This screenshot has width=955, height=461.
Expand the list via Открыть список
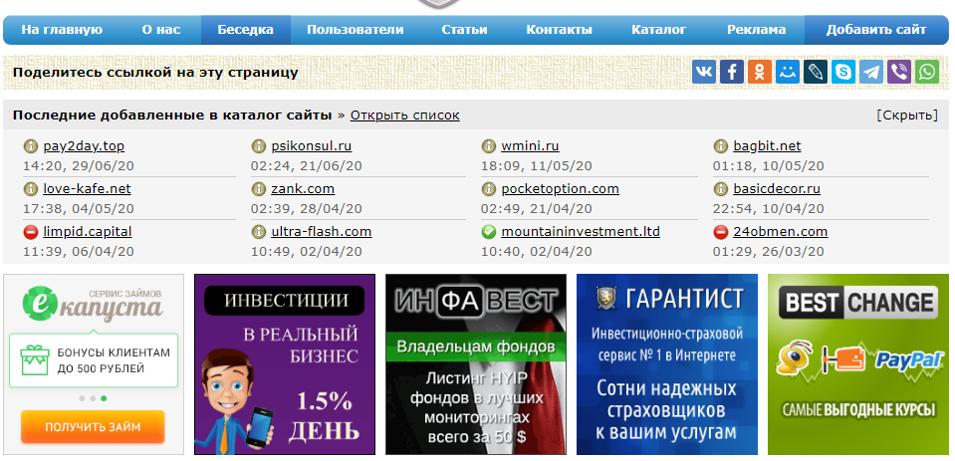pos(404,115)
